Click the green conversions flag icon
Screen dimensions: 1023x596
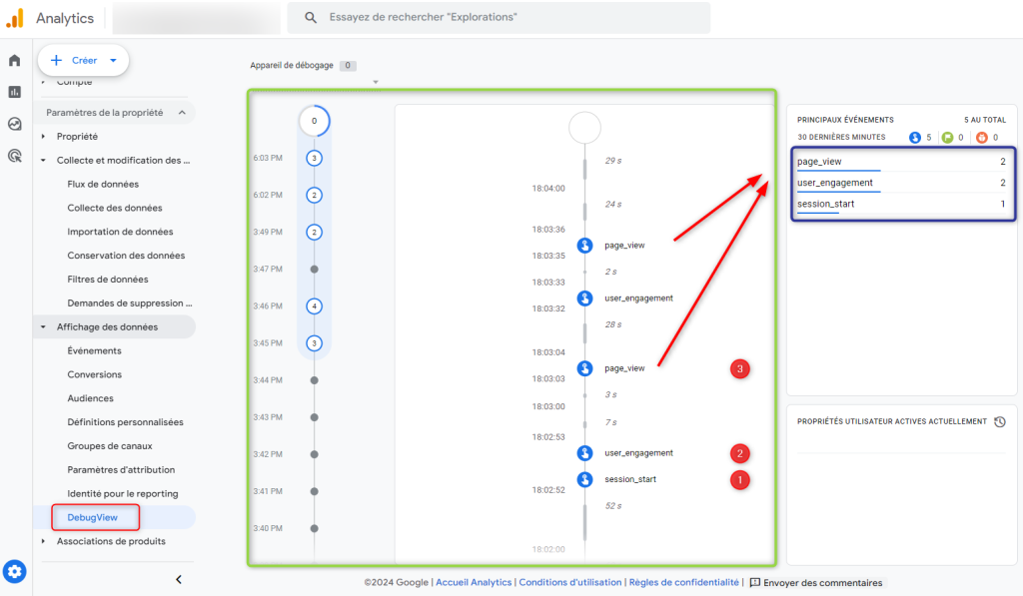coord(947,137)
